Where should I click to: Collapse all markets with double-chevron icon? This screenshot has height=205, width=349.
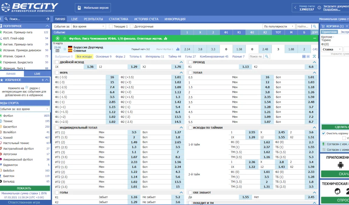(314, 56)
